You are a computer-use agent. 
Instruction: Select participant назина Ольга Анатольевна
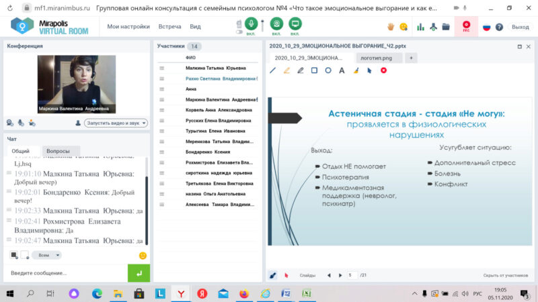coord(215,194)
